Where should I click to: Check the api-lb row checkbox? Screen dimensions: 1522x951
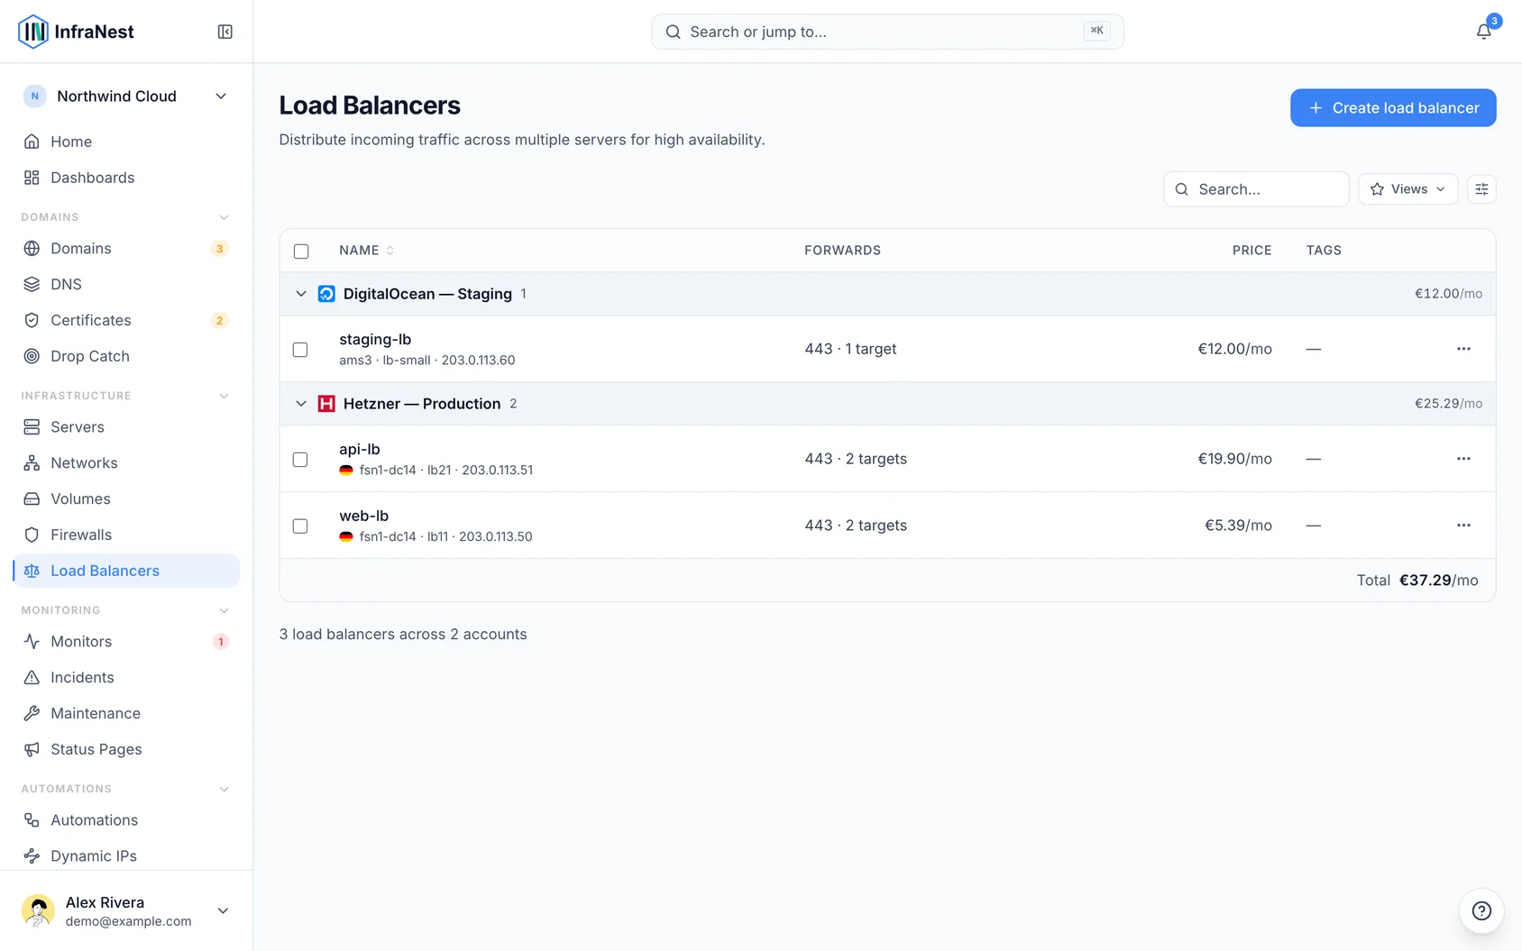point(300,460)
